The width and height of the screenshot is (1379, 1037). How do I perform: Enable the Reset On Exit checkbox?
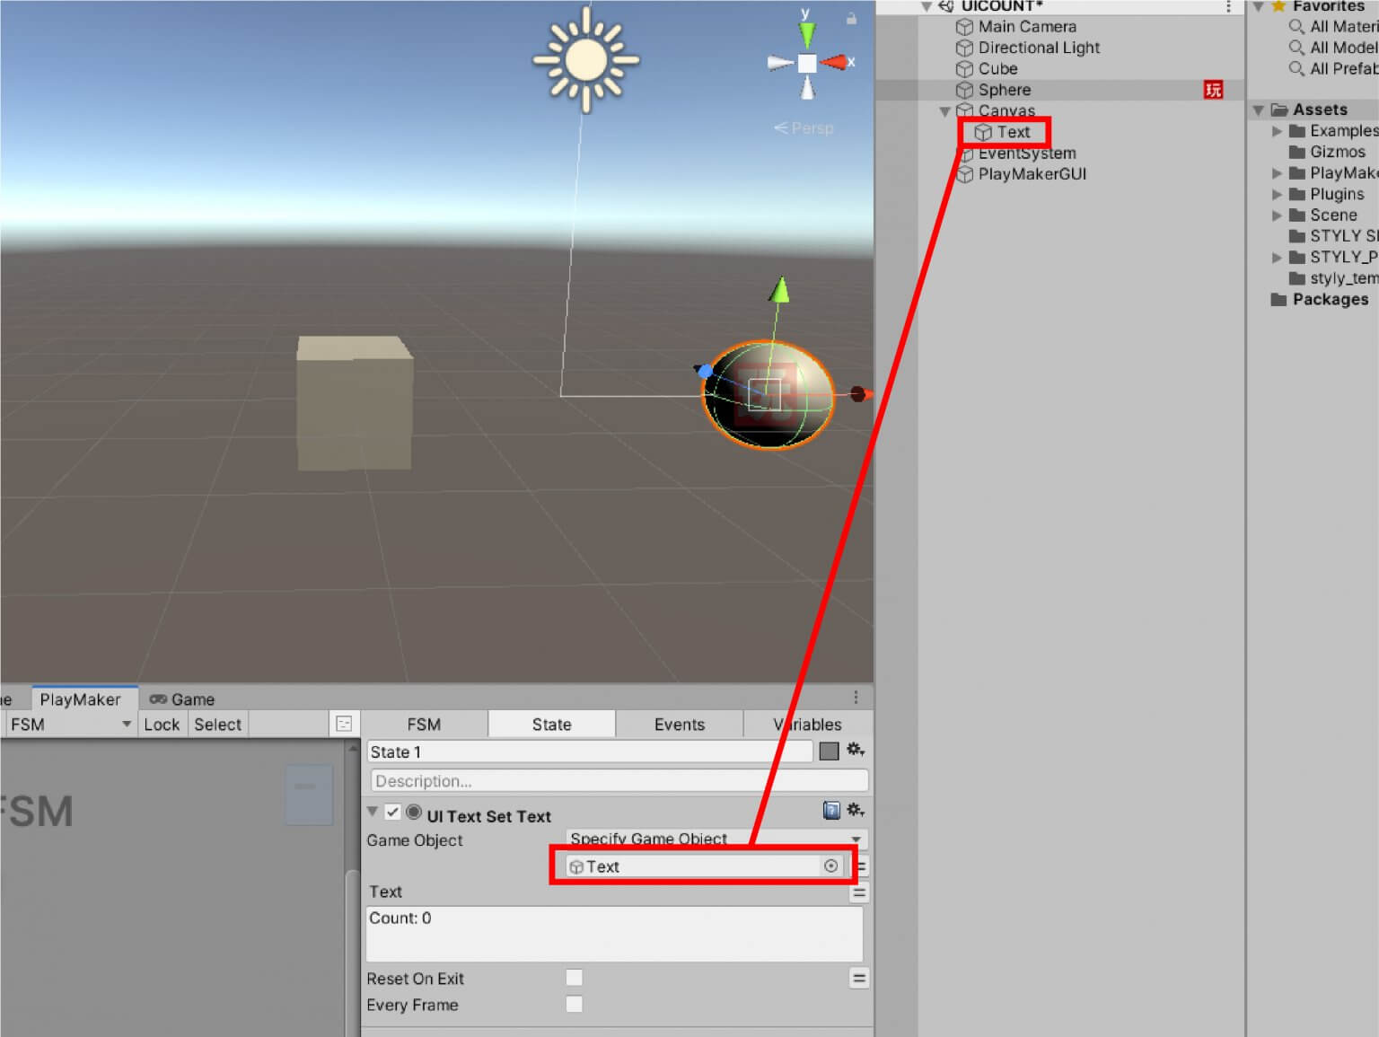click(x=574, y=978)
